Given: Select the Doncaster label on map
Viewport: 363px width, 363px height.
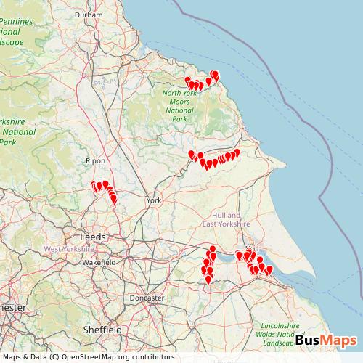Looking at the screenshot, I should 147,298.
